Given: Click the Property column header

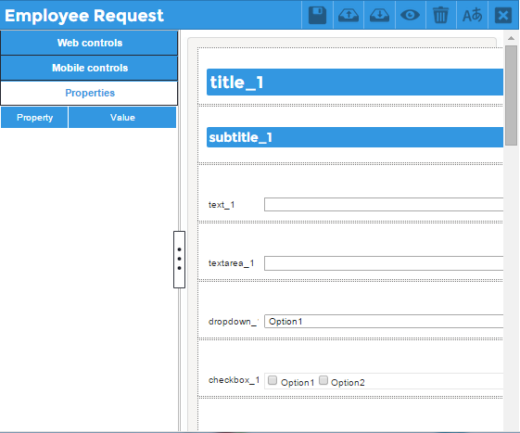Looking at the screenshot, I should pos(34,118).
